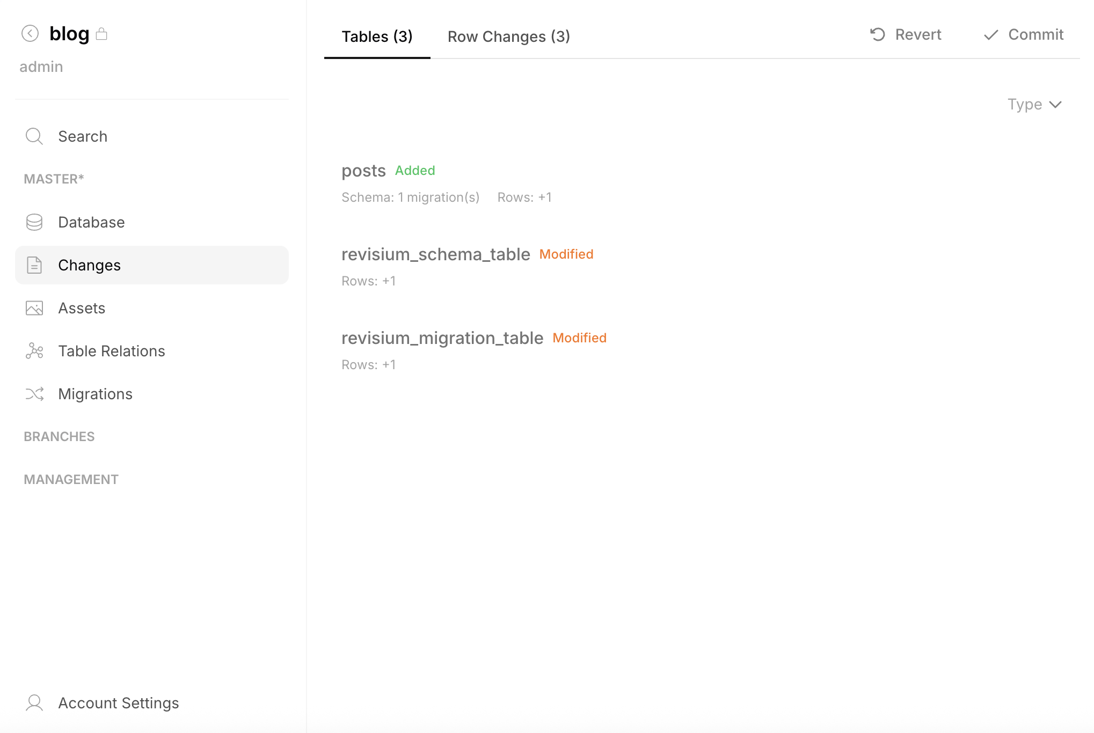Select the Account Settings user icon

coord(34,702)
